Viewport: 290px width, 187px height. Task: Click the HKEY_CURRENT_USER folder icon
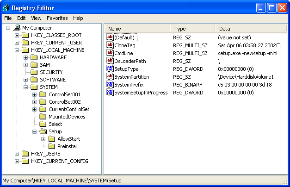[25, 43]
